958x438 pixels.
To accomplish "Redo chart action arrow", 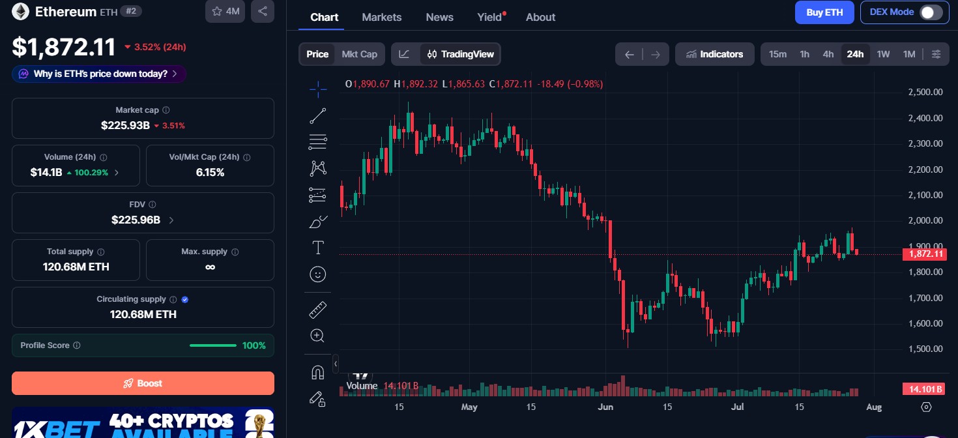I will (656, 55).
